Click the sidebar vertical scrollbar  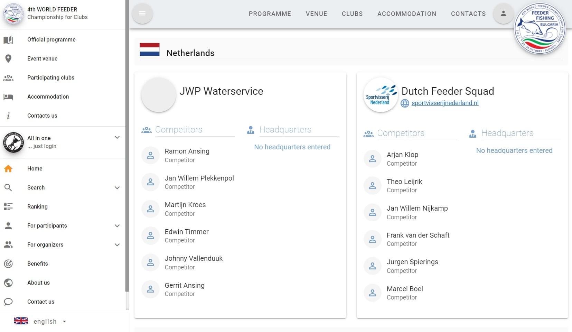tap(127, 145)
